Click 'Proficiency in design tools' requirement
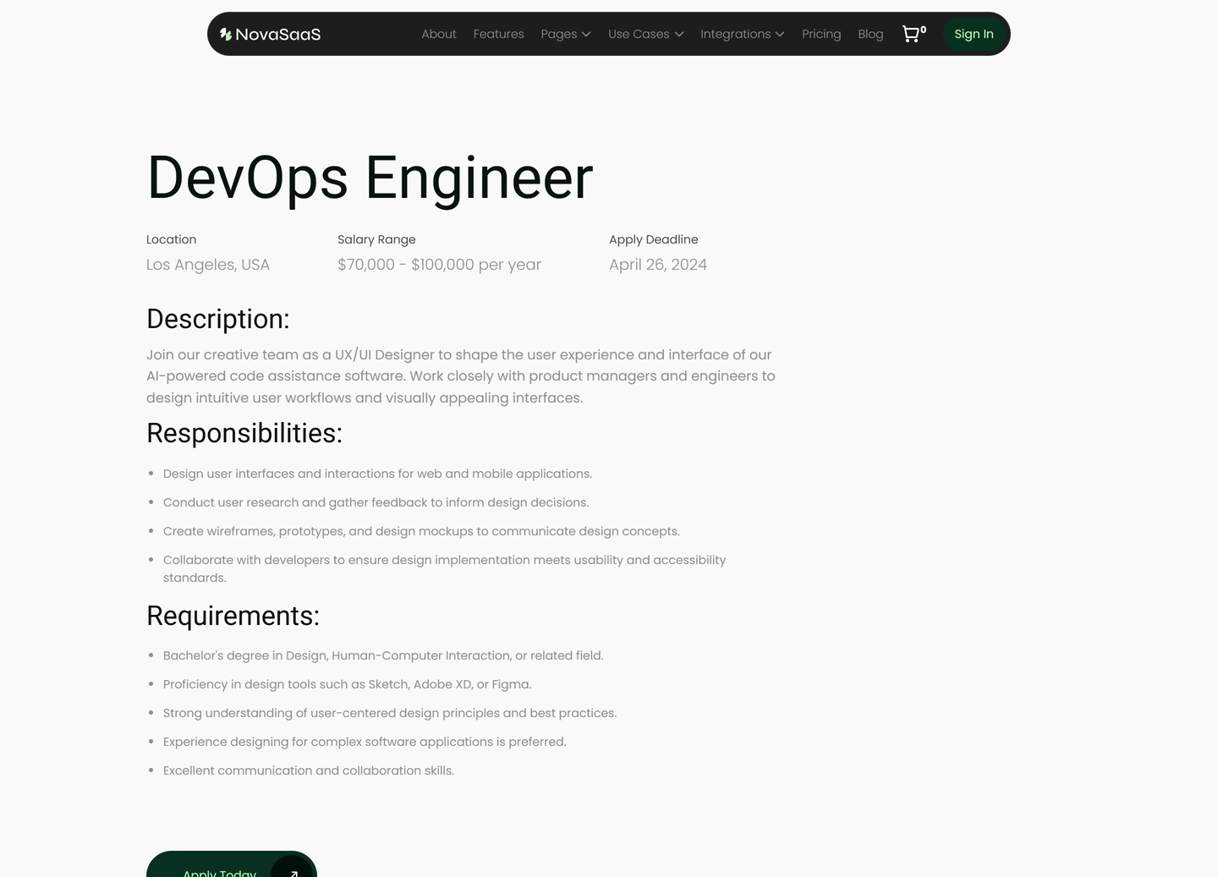The image size is (1218, 877). [348, 684]
